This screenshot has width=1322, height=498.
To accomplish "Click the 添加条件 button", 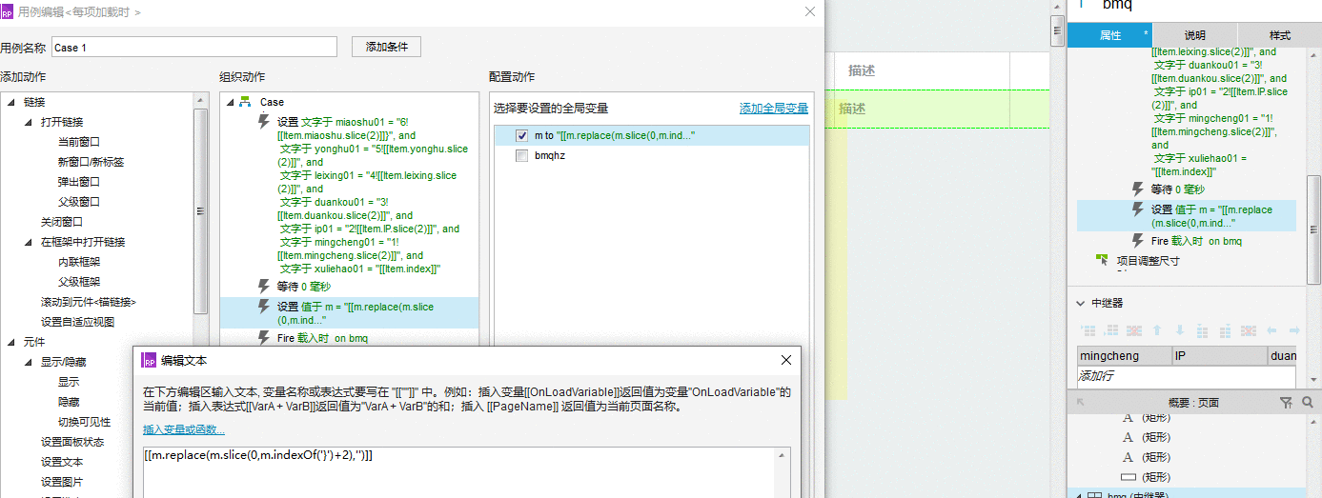I will (386, 47).
